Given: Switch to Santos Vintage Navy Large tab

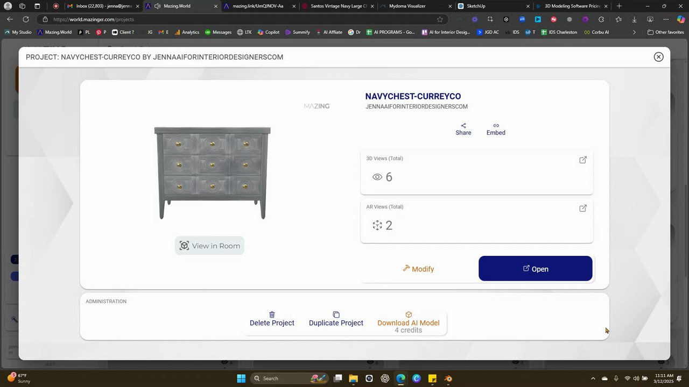Looking at the screenshot, I should tap(337, 6).
